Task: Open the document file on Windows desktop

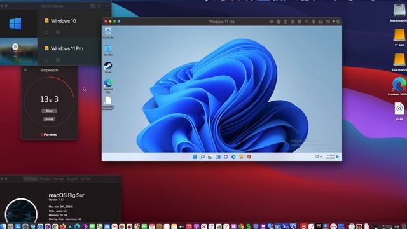Action: pos(108,103)
